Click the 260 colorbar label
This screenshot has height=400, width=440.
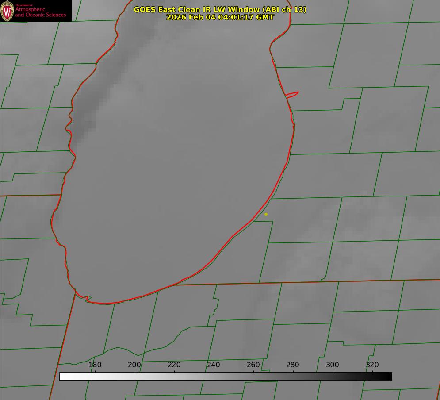tap(253, 365)
